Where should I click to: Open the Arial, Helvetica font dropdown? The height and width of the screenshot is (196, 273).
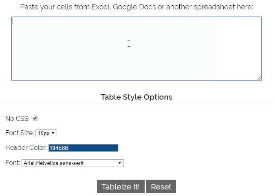pyautogui.click(x=73, y=163)
